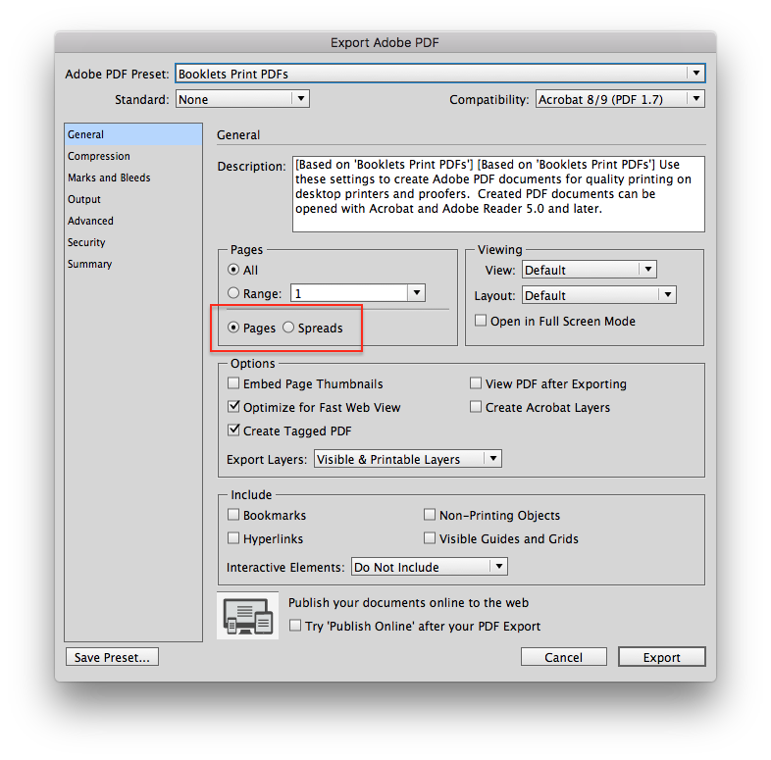Open the Standard dropdown set to None
The height and width of the screenshot is (760, 771).
click(x=242, y=99)
